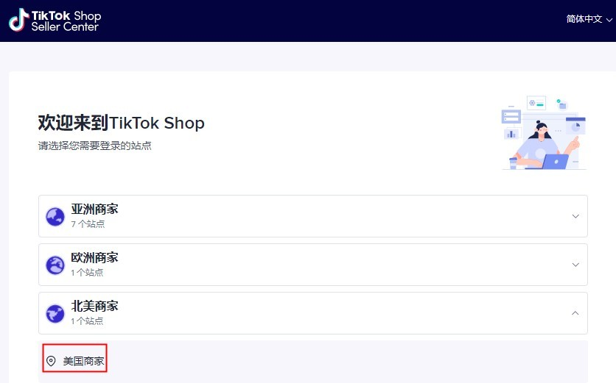Click the Asia merchants globe icon
The width and height of the screenshot is (616, 383).
pos(55,216)
